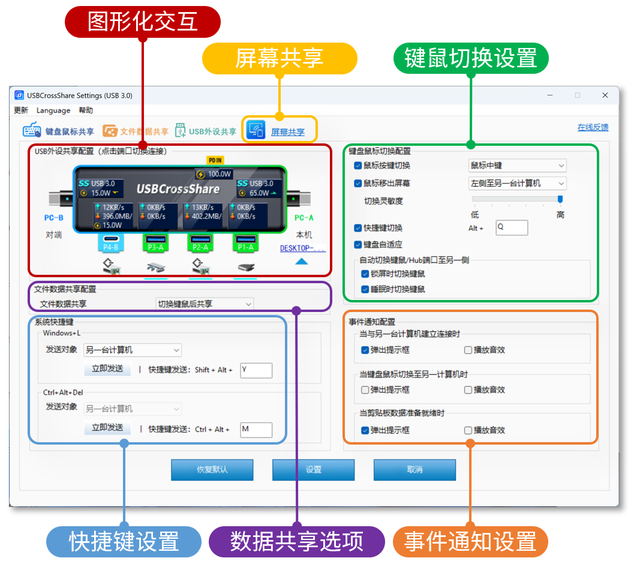Image resolution: width=628 pixels, height=564 pixels.
Task: Click the USB外设共享 toolbar icon
Action: click(x=181, y=131)
